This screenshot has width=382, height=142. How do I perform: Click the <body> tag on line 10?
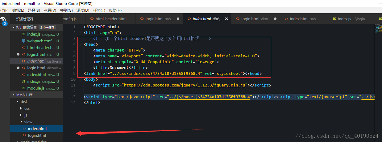(x=91, y=79)
